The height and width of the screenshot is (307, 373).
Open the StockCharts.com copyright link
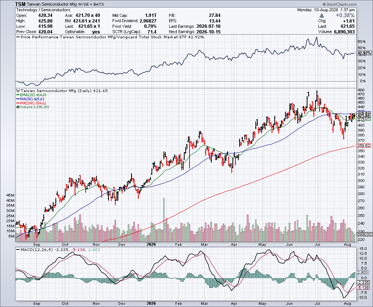coord(340,4)
